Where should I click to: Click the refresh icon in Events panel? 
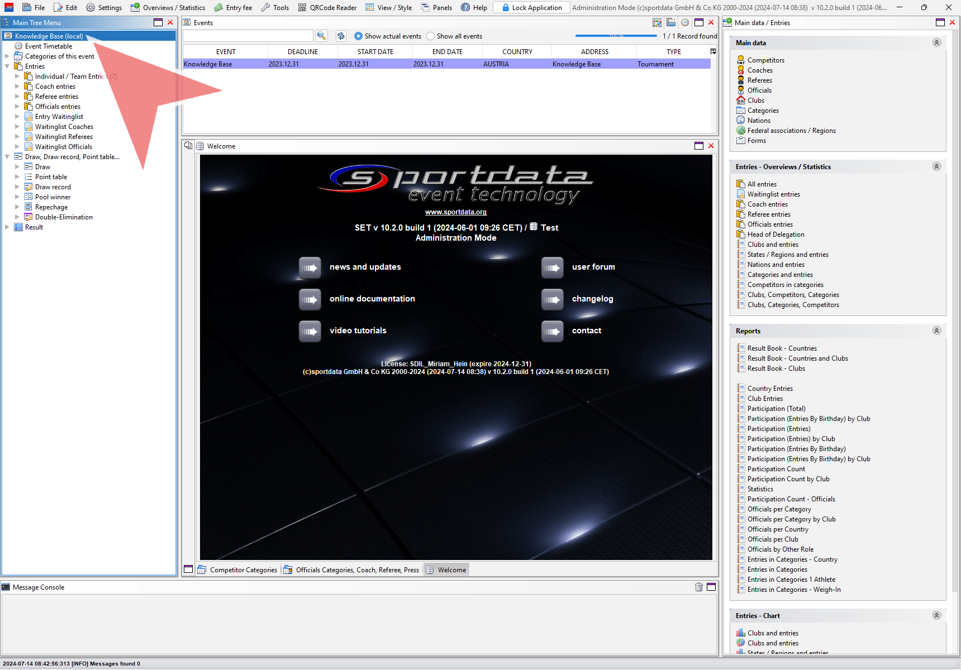click(x=341, y=36)
